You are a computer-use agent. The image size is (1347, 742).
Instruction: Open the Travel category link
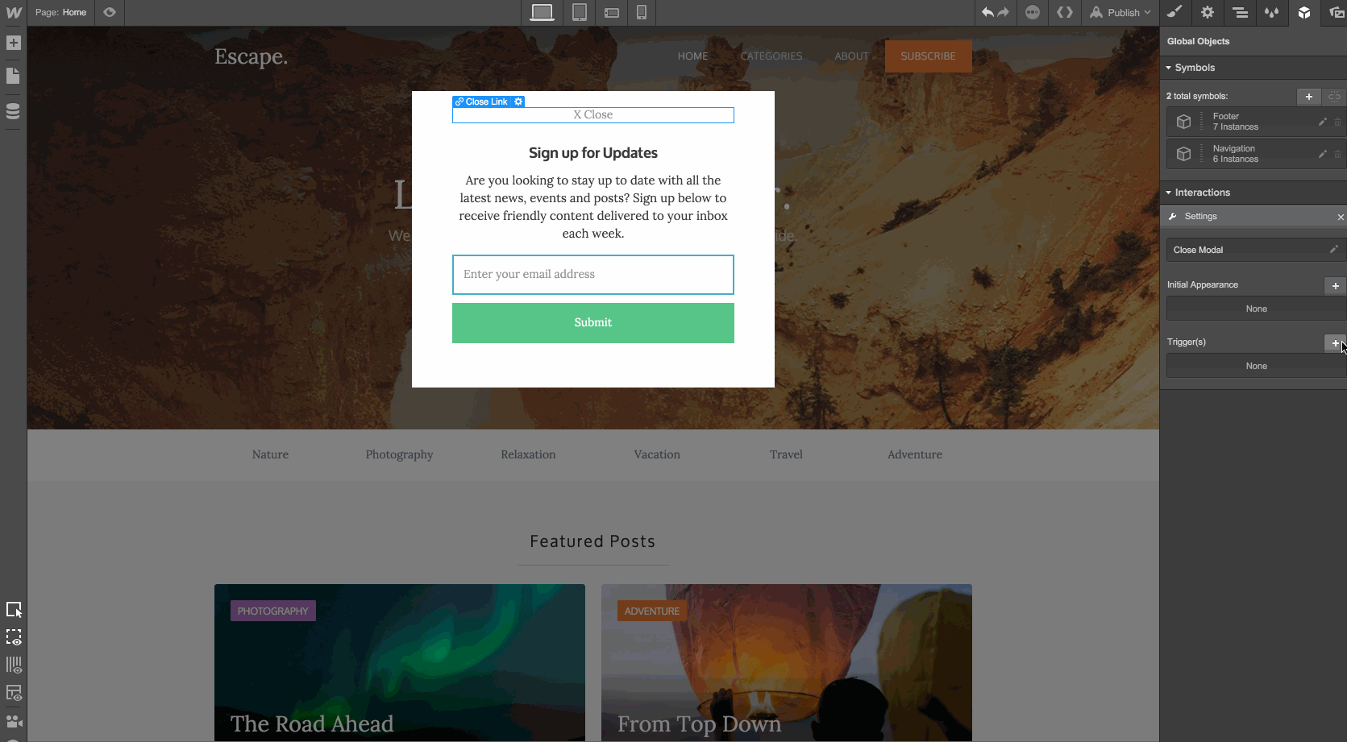coord(786,454)
